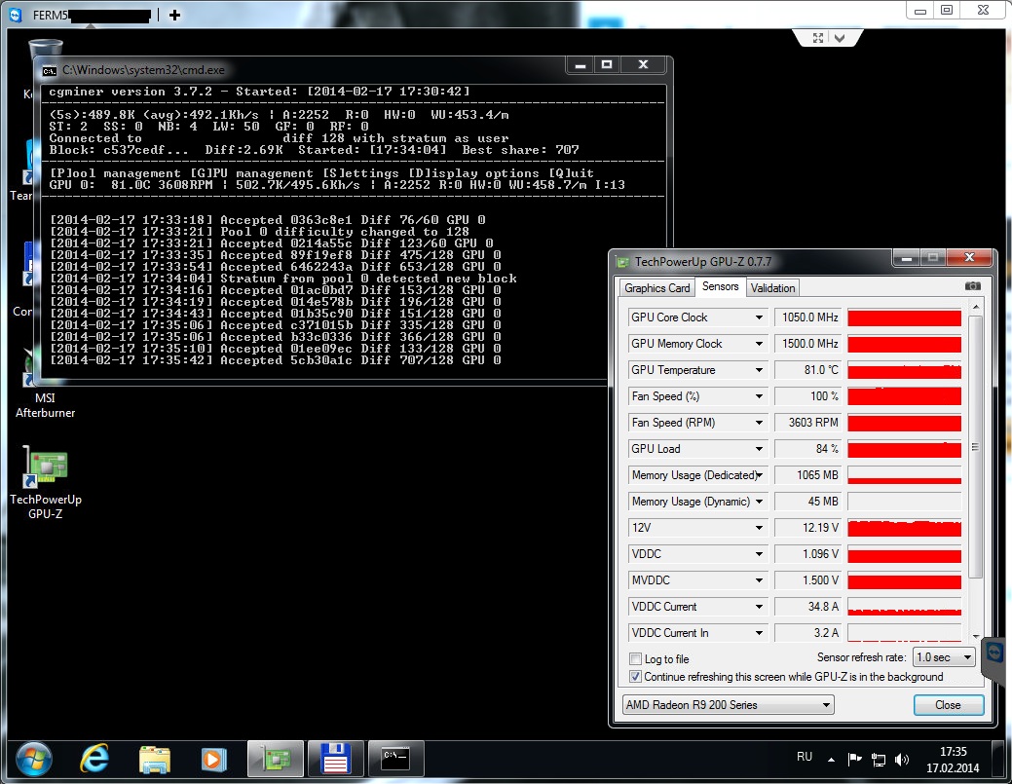Open Action Center flag icon

[x=854, y=759]
